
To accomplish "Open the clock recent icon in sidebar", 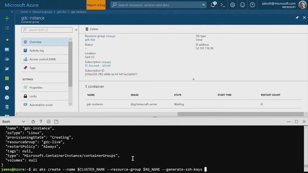I will click(x=7, y=88).
